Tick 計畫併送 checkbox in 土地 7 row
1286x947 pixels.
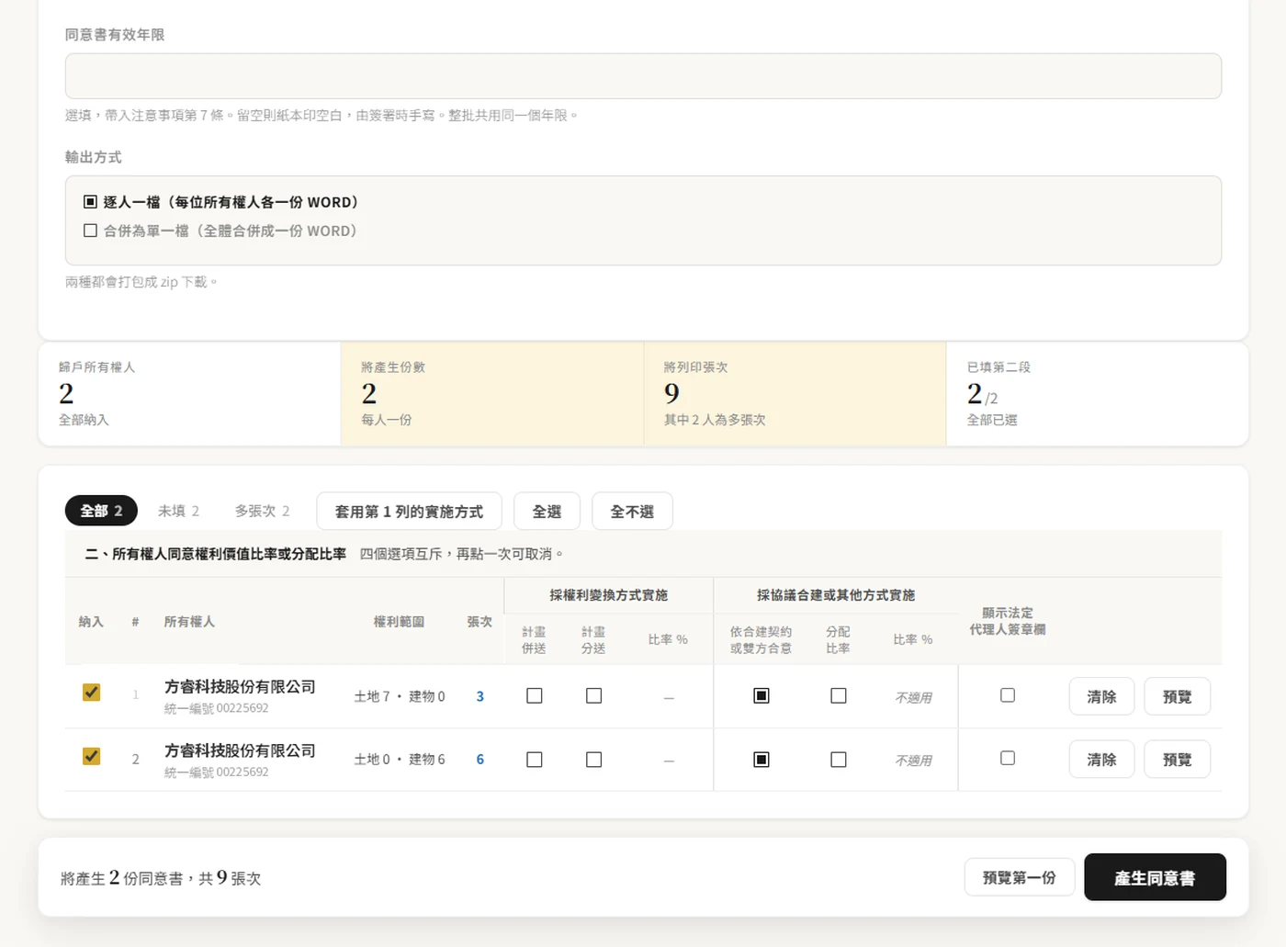534,696
